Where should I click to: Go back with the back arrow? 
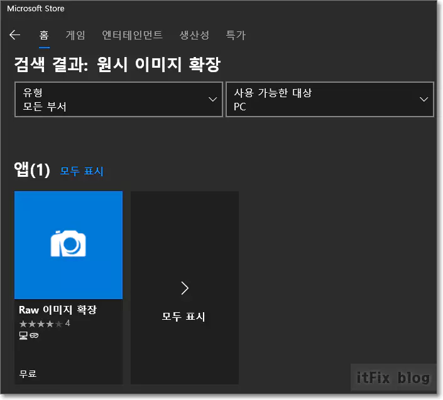click(x=14, y=35)
